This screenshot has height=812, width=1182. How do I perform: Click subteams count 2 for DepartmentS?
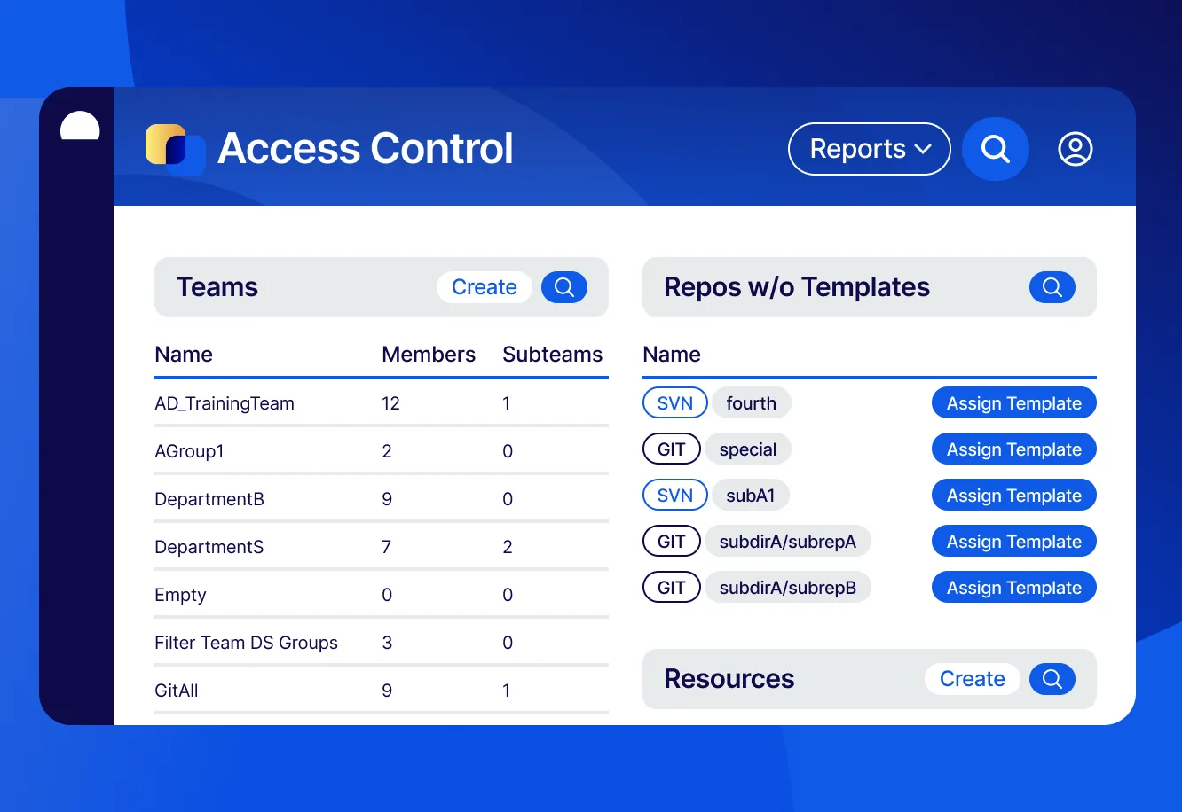508,547
